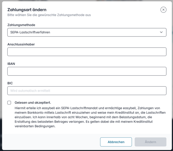This screenshot has width=173, height=151.
Task: Click the Anschlussinhaber field label
Action: 21,44
